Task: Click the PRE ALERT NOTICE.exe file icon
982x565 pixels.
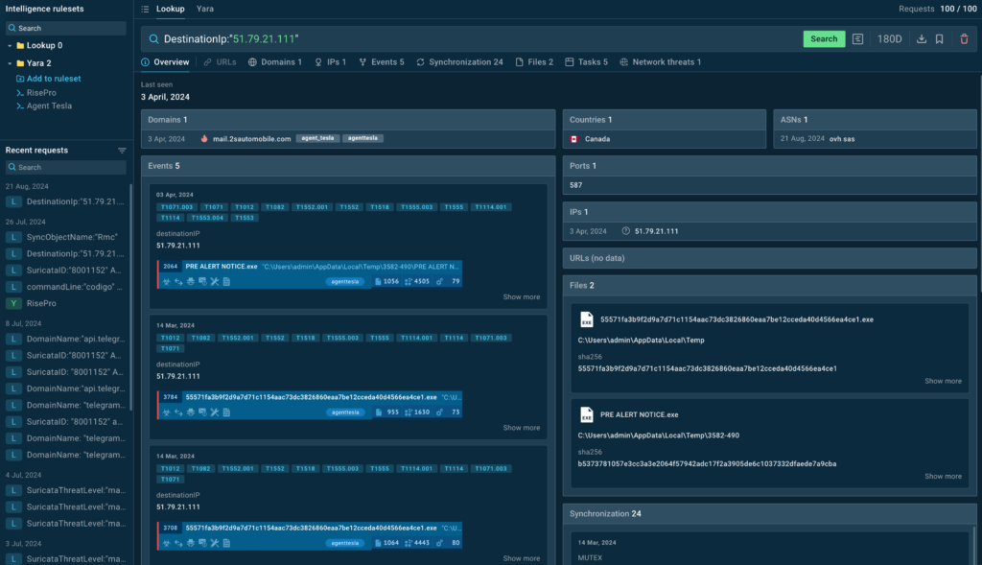Action: 587,415
